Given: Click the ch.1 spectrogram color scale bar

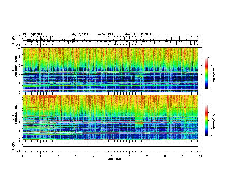Looking at the screenshot, I should click(x=206, y=73).
